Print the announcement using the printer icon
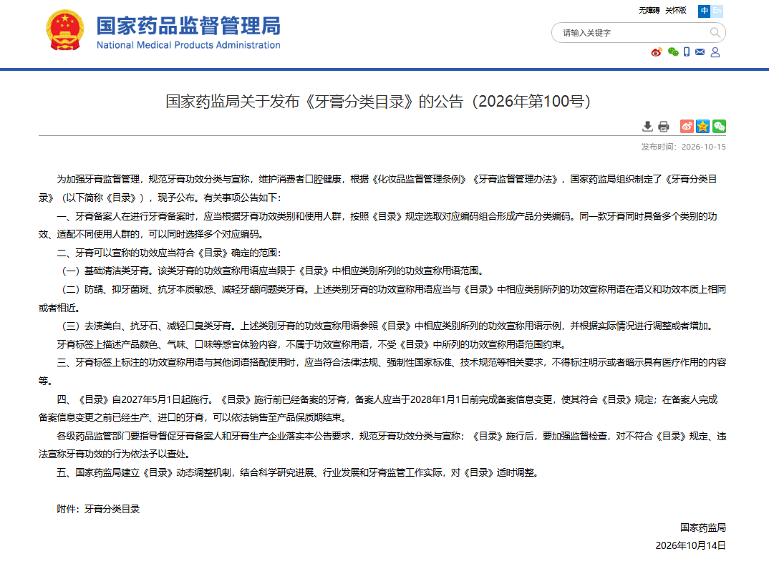 (664, 127)
